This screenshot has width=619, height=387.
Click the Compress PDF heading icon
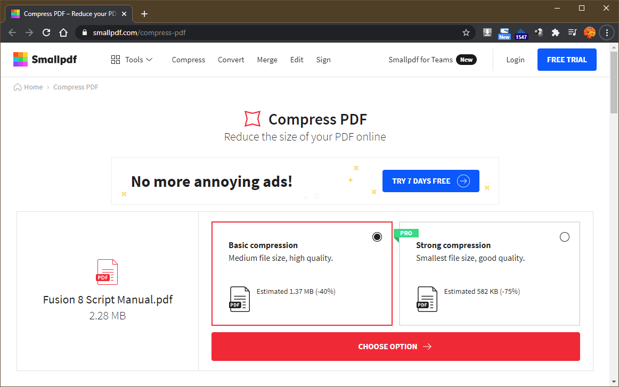pos(253,119)
